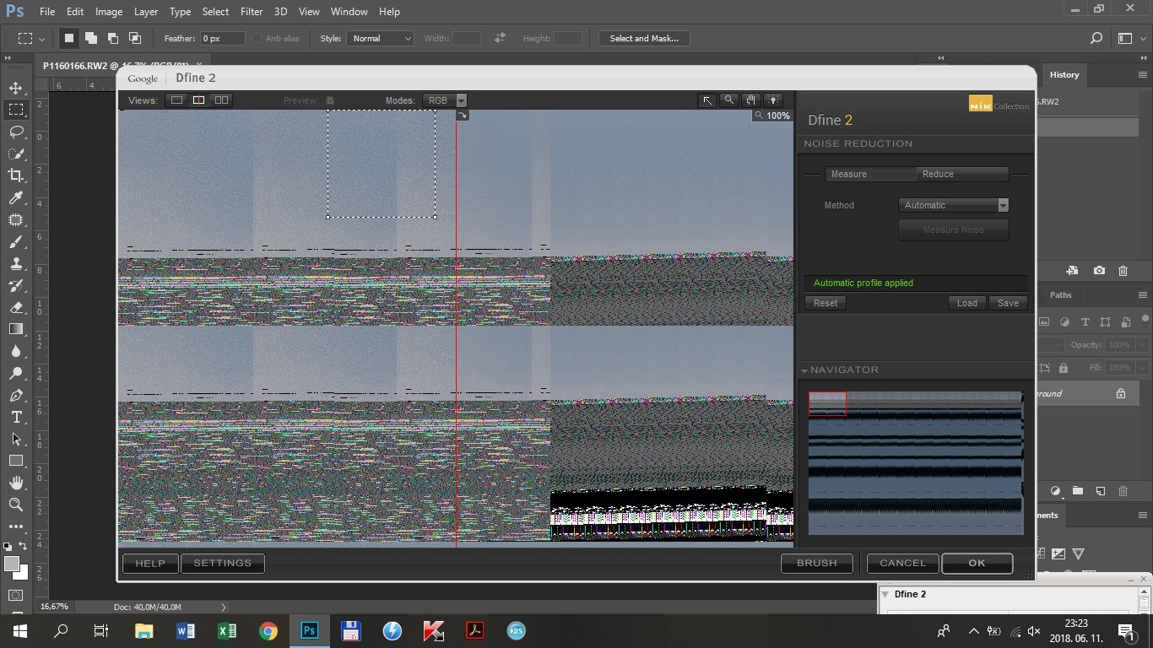Screen dimensions: 1153x648
Task: Open the Filter menu
Action: point(251,12)
